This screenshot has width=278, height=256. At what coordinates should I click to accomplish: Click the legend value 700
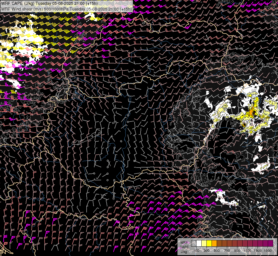tap(227, 251)
